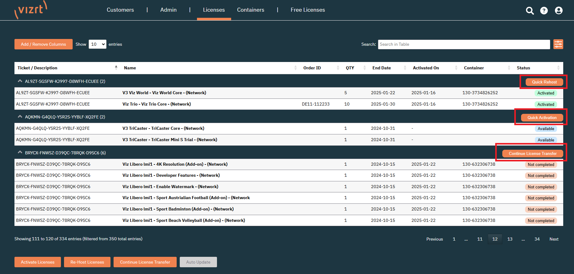Sort by Ticket / Description column arrow
The image size is (574, 274).
pos(116,68)
